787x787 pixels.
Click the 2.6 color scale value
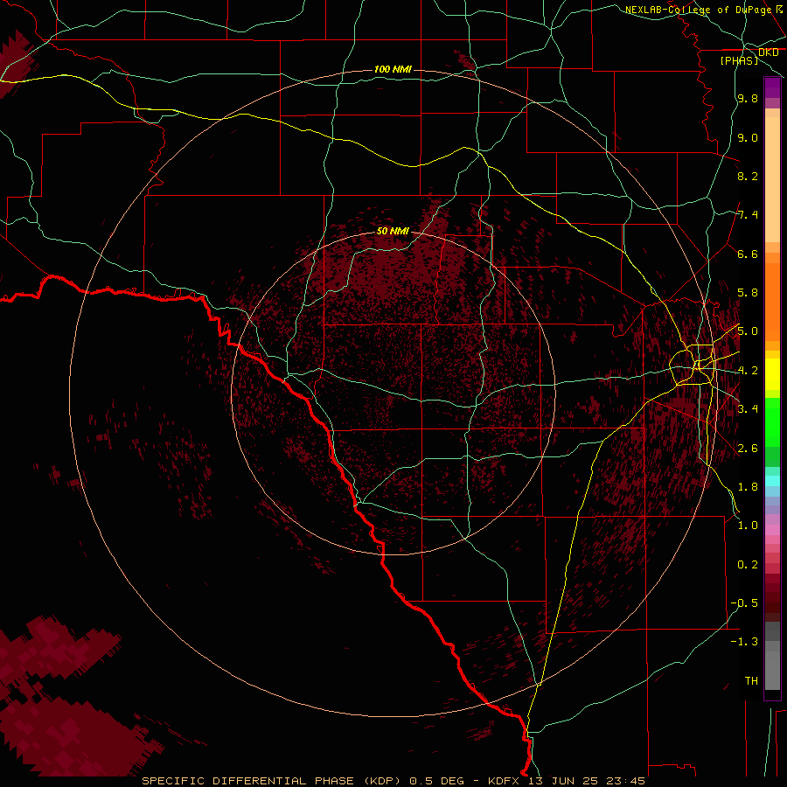pos(748,449)
